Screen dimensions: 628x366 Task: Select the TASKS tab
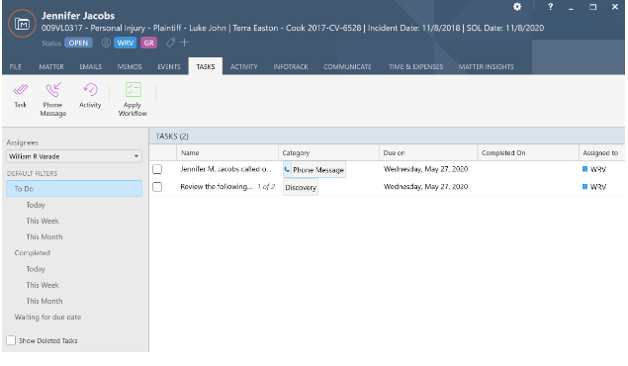click(206, 66)
